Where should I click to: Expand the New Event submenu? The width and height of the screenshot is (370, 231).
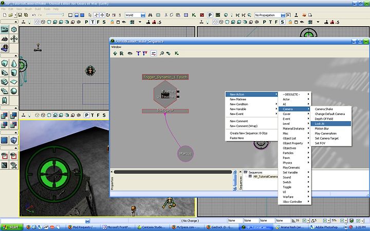click(251, 114)
